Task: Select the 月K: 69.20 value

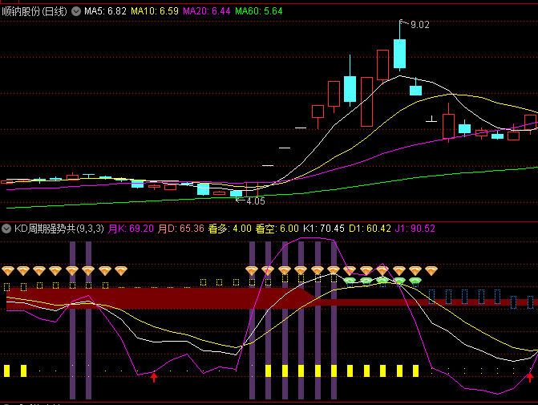Action: point(131,229)
